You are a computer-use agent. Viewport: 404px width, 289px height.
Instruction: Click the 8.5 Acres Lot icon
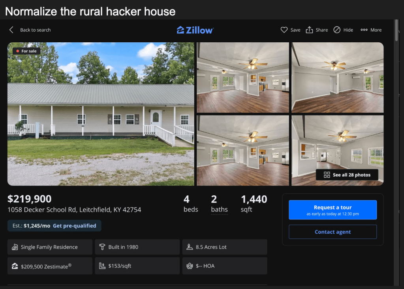click(190, 247)
